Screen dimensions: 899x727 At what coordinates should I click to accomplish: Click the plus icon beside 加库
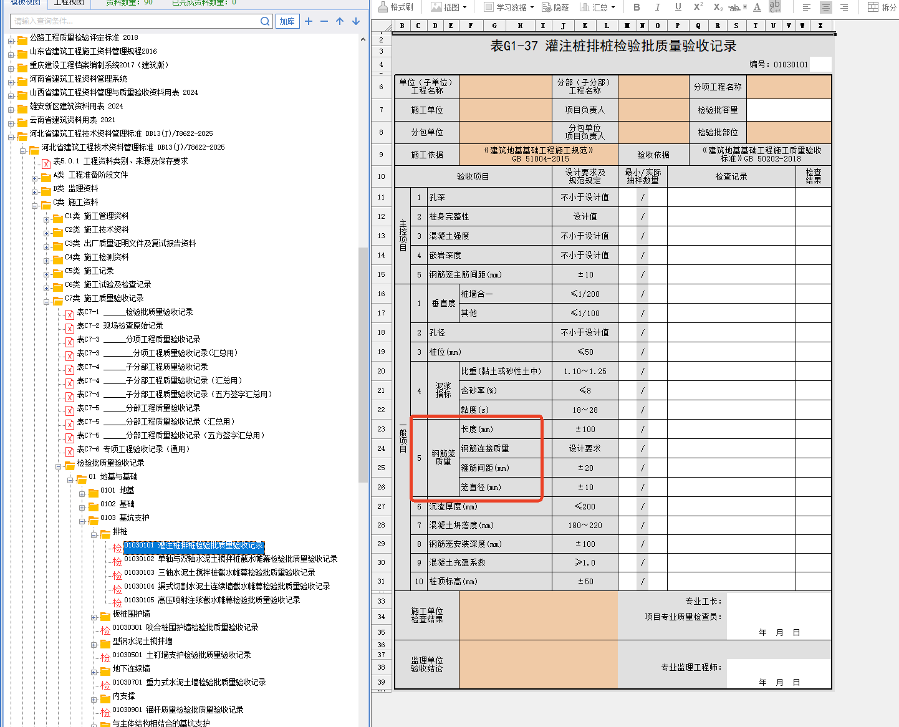pos(309,21)
